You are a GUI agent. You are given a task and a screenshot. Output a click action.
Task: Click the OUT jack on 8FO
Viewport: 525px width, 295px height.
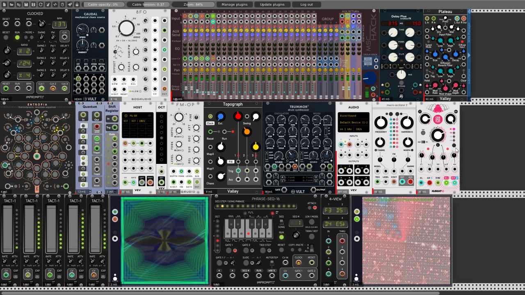tap(164, 88)
